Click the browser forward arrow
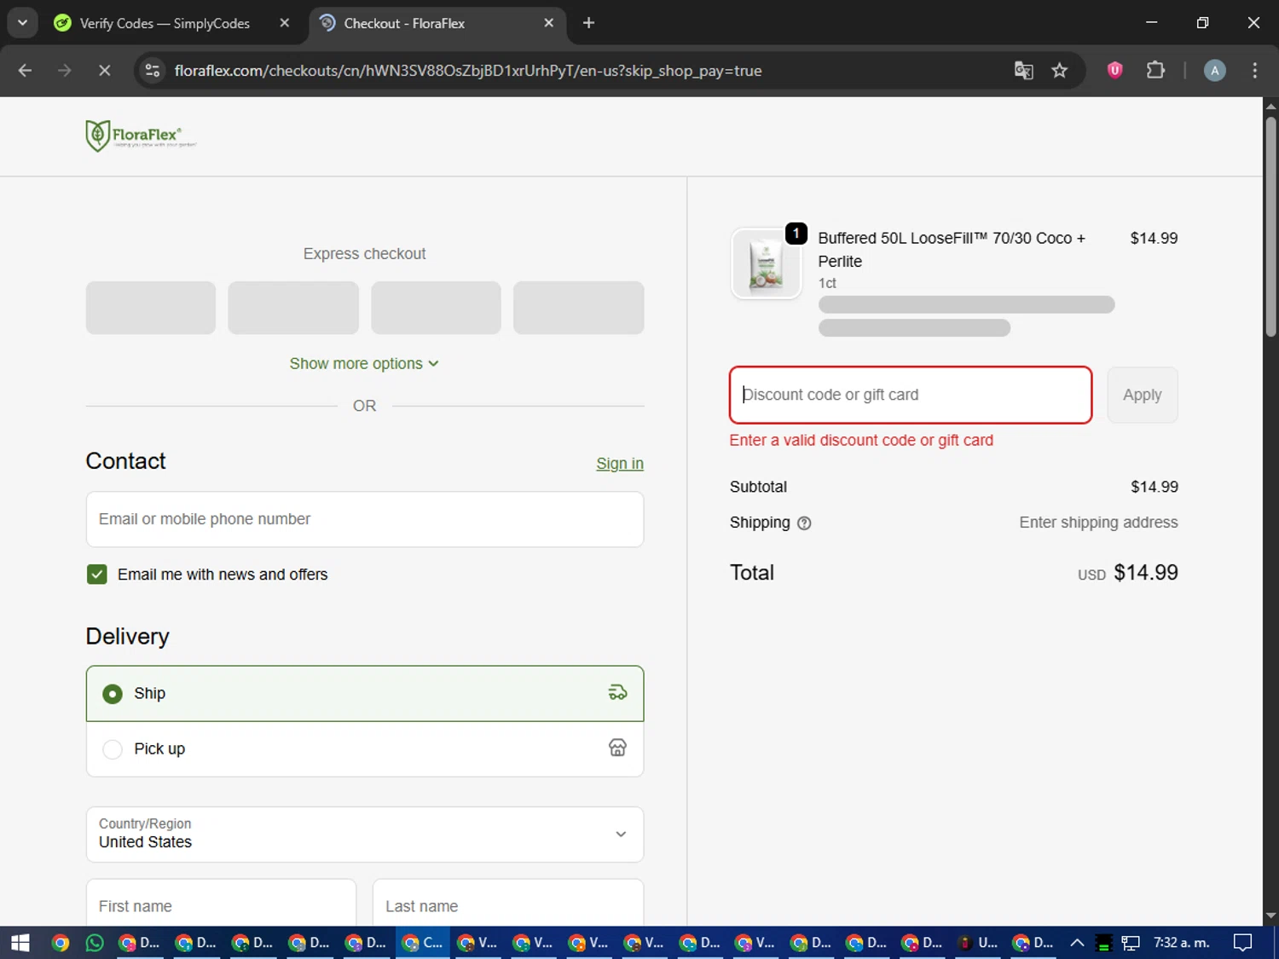The width and height of the screenshot is (1279, 959). tap(65, 71)
